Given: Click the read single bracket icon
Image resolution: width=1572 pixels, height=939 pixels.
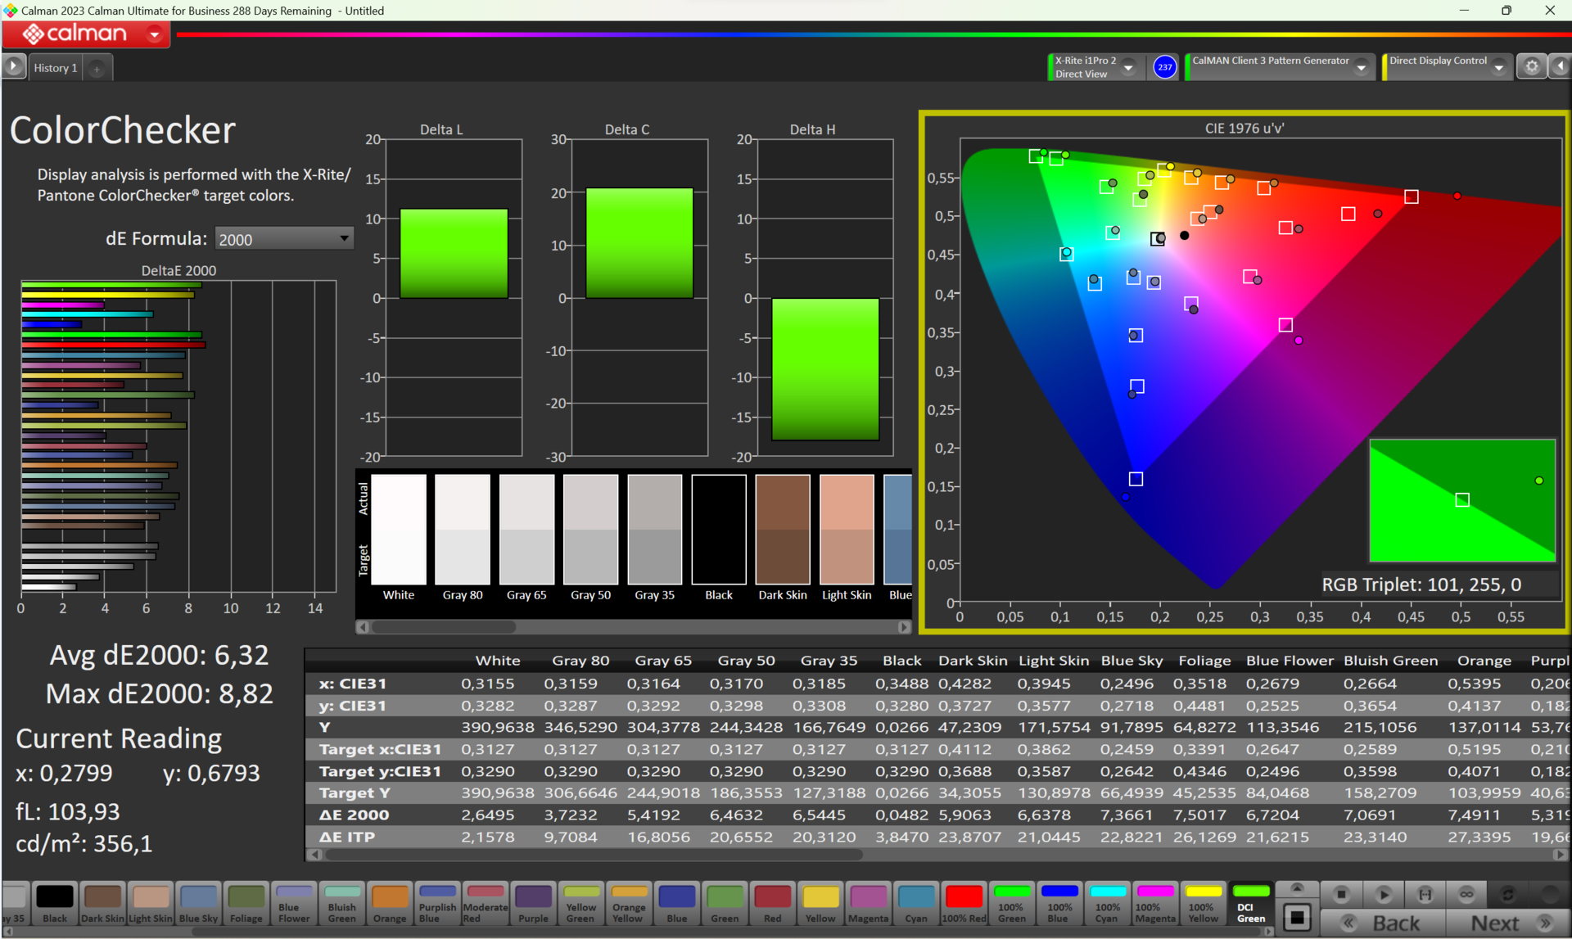Looking at the screenshot, I should pyautogui.click(x=1425, y=894).
